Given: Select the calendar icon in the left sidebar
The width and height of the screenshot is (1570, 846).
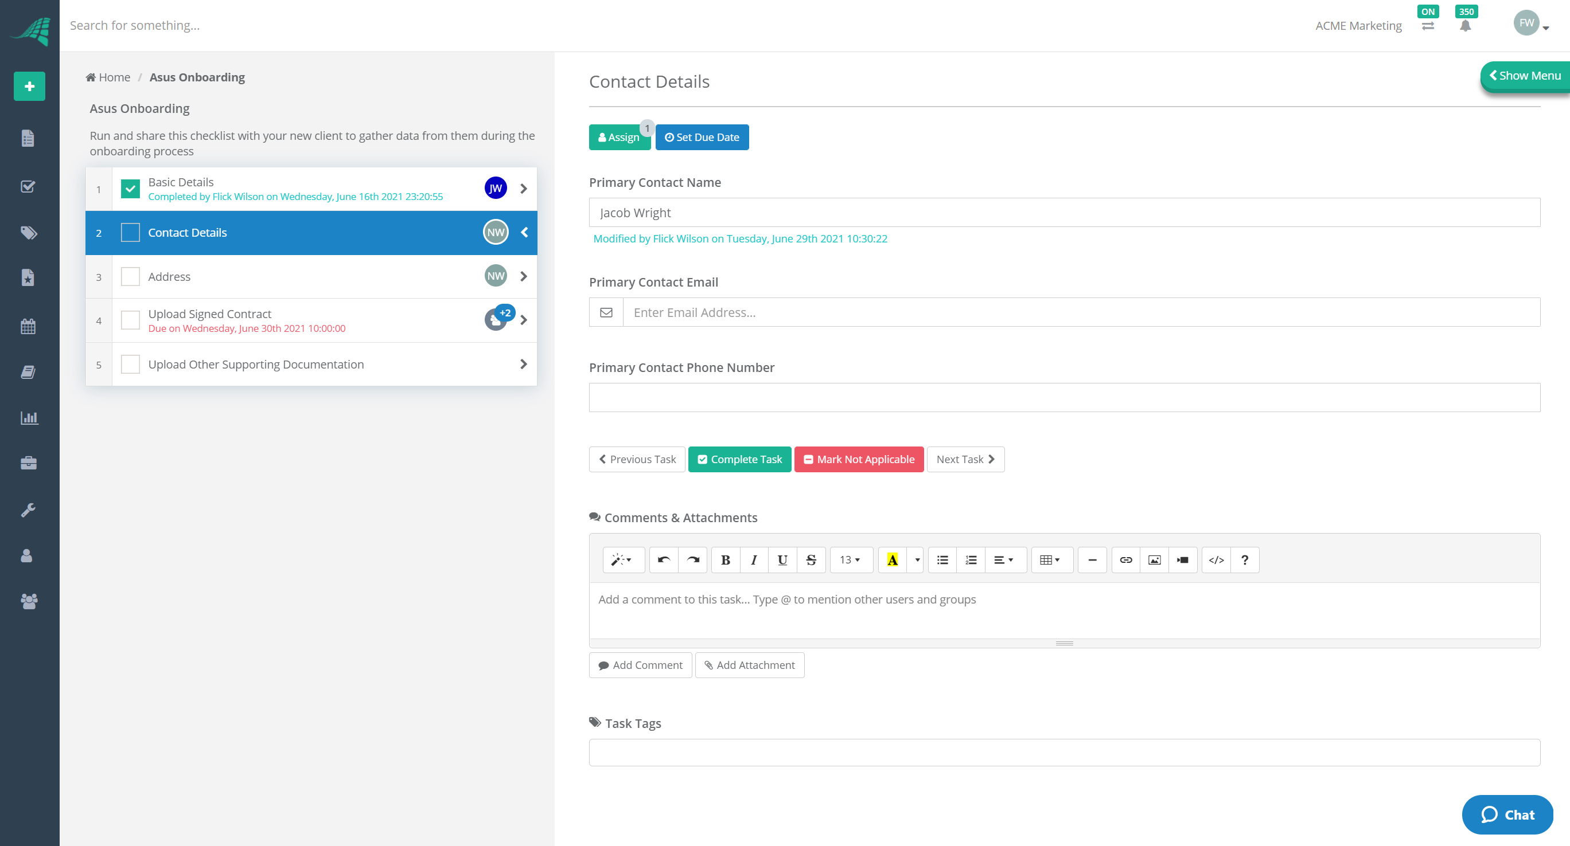Looking at the screenshot, I should pos(29,327).
